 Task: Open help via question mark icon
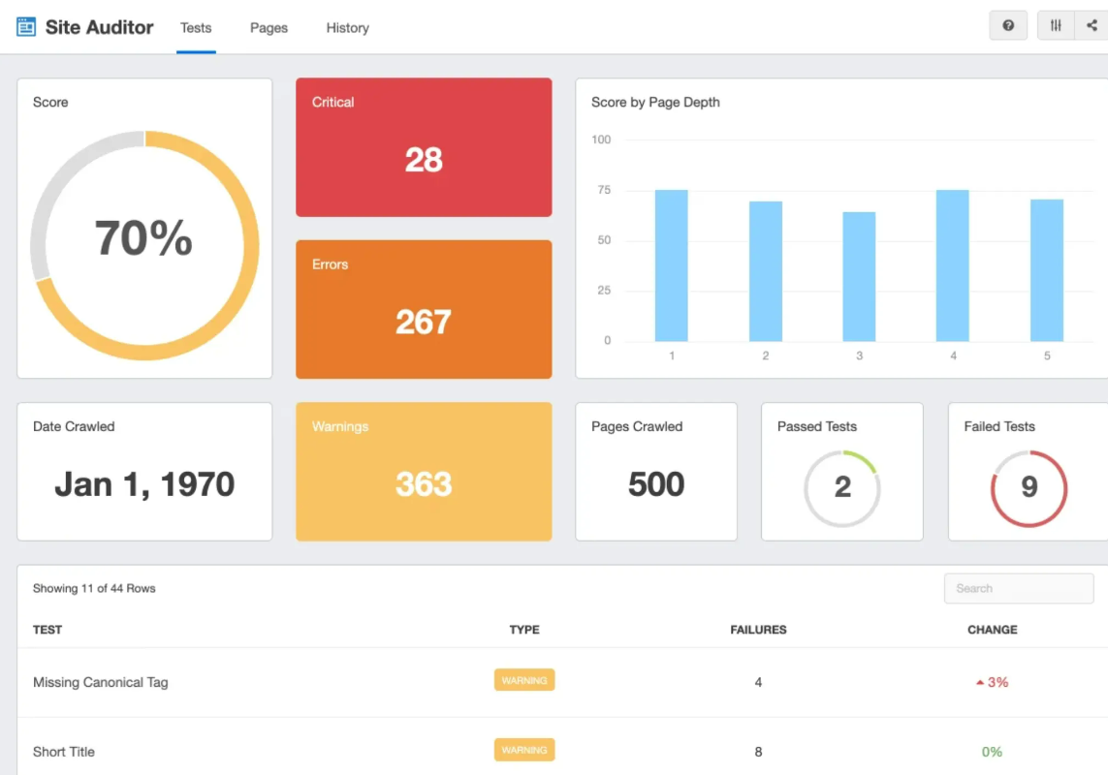tap(1008, 26)
